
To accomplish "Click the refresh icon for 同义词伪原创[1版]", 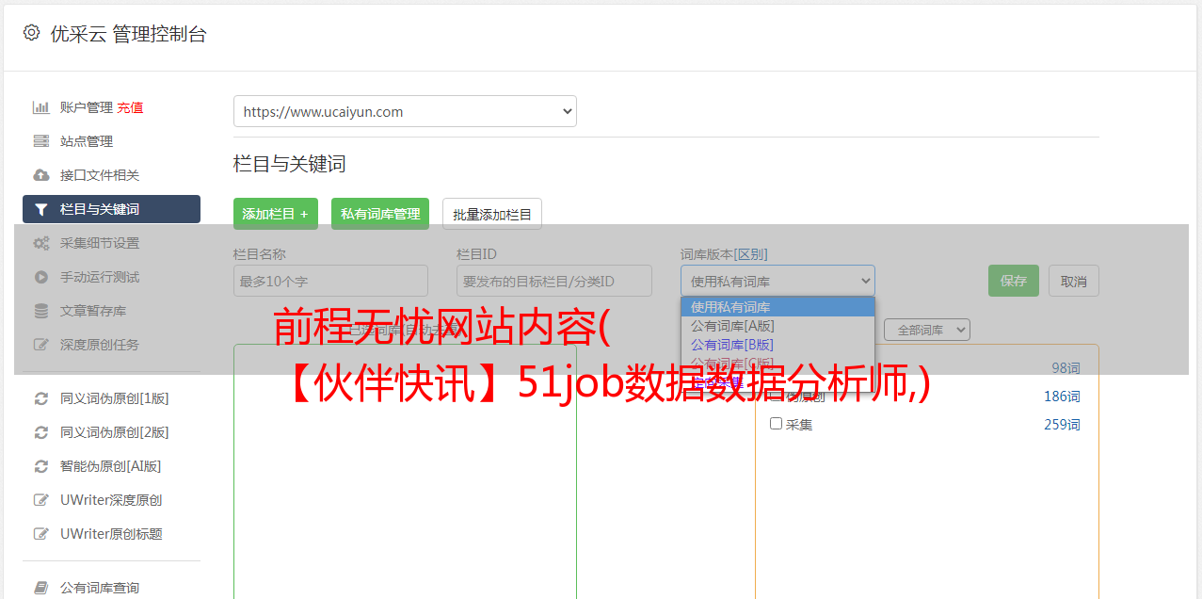I will click(x=41, y=398).
